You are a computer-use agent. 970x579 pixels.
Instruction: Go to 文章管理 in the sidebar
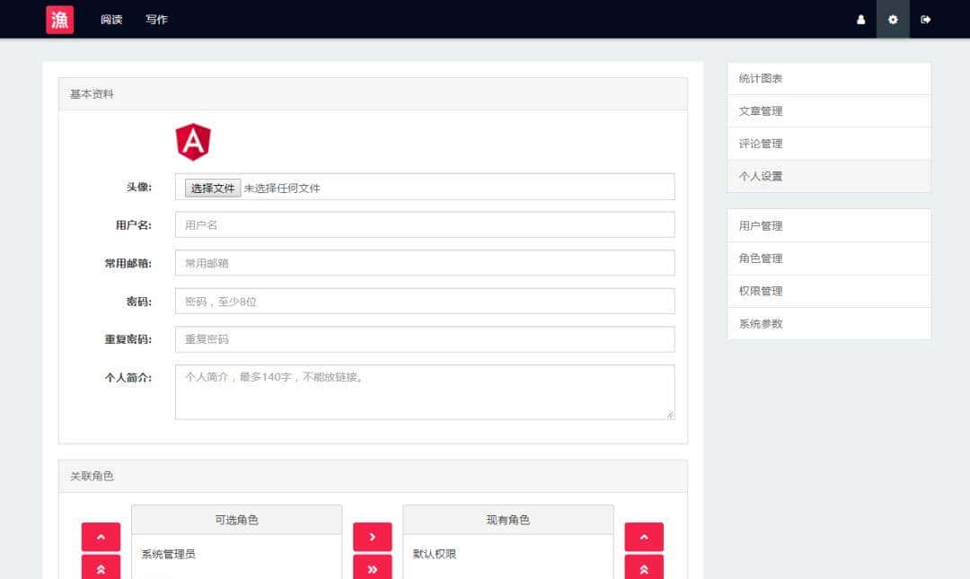click(x=829, y=111)
